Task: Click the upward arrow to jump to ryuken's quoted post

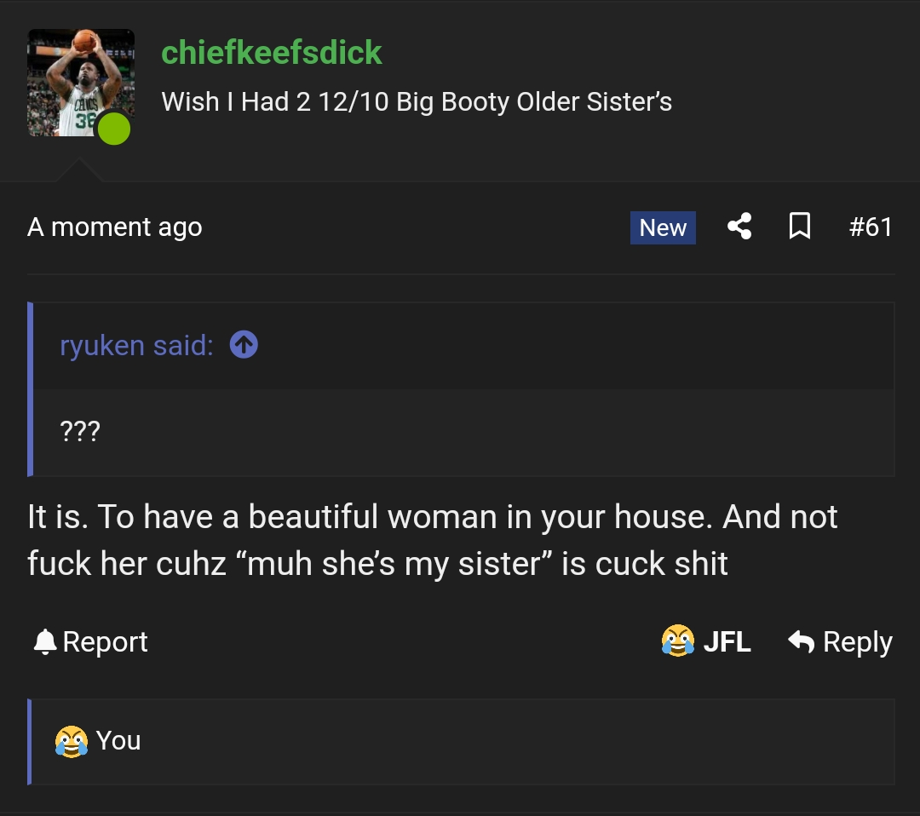Action: pos(244,345)
